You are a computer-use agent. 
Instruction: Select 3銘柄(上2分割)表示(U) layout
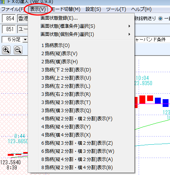point(81,78)
